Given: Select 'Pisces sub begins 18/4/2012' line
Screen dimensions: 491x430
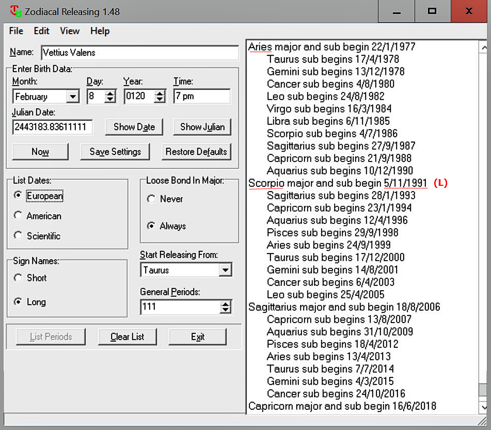Looking at the screenshot, I should tap(332, 344).
